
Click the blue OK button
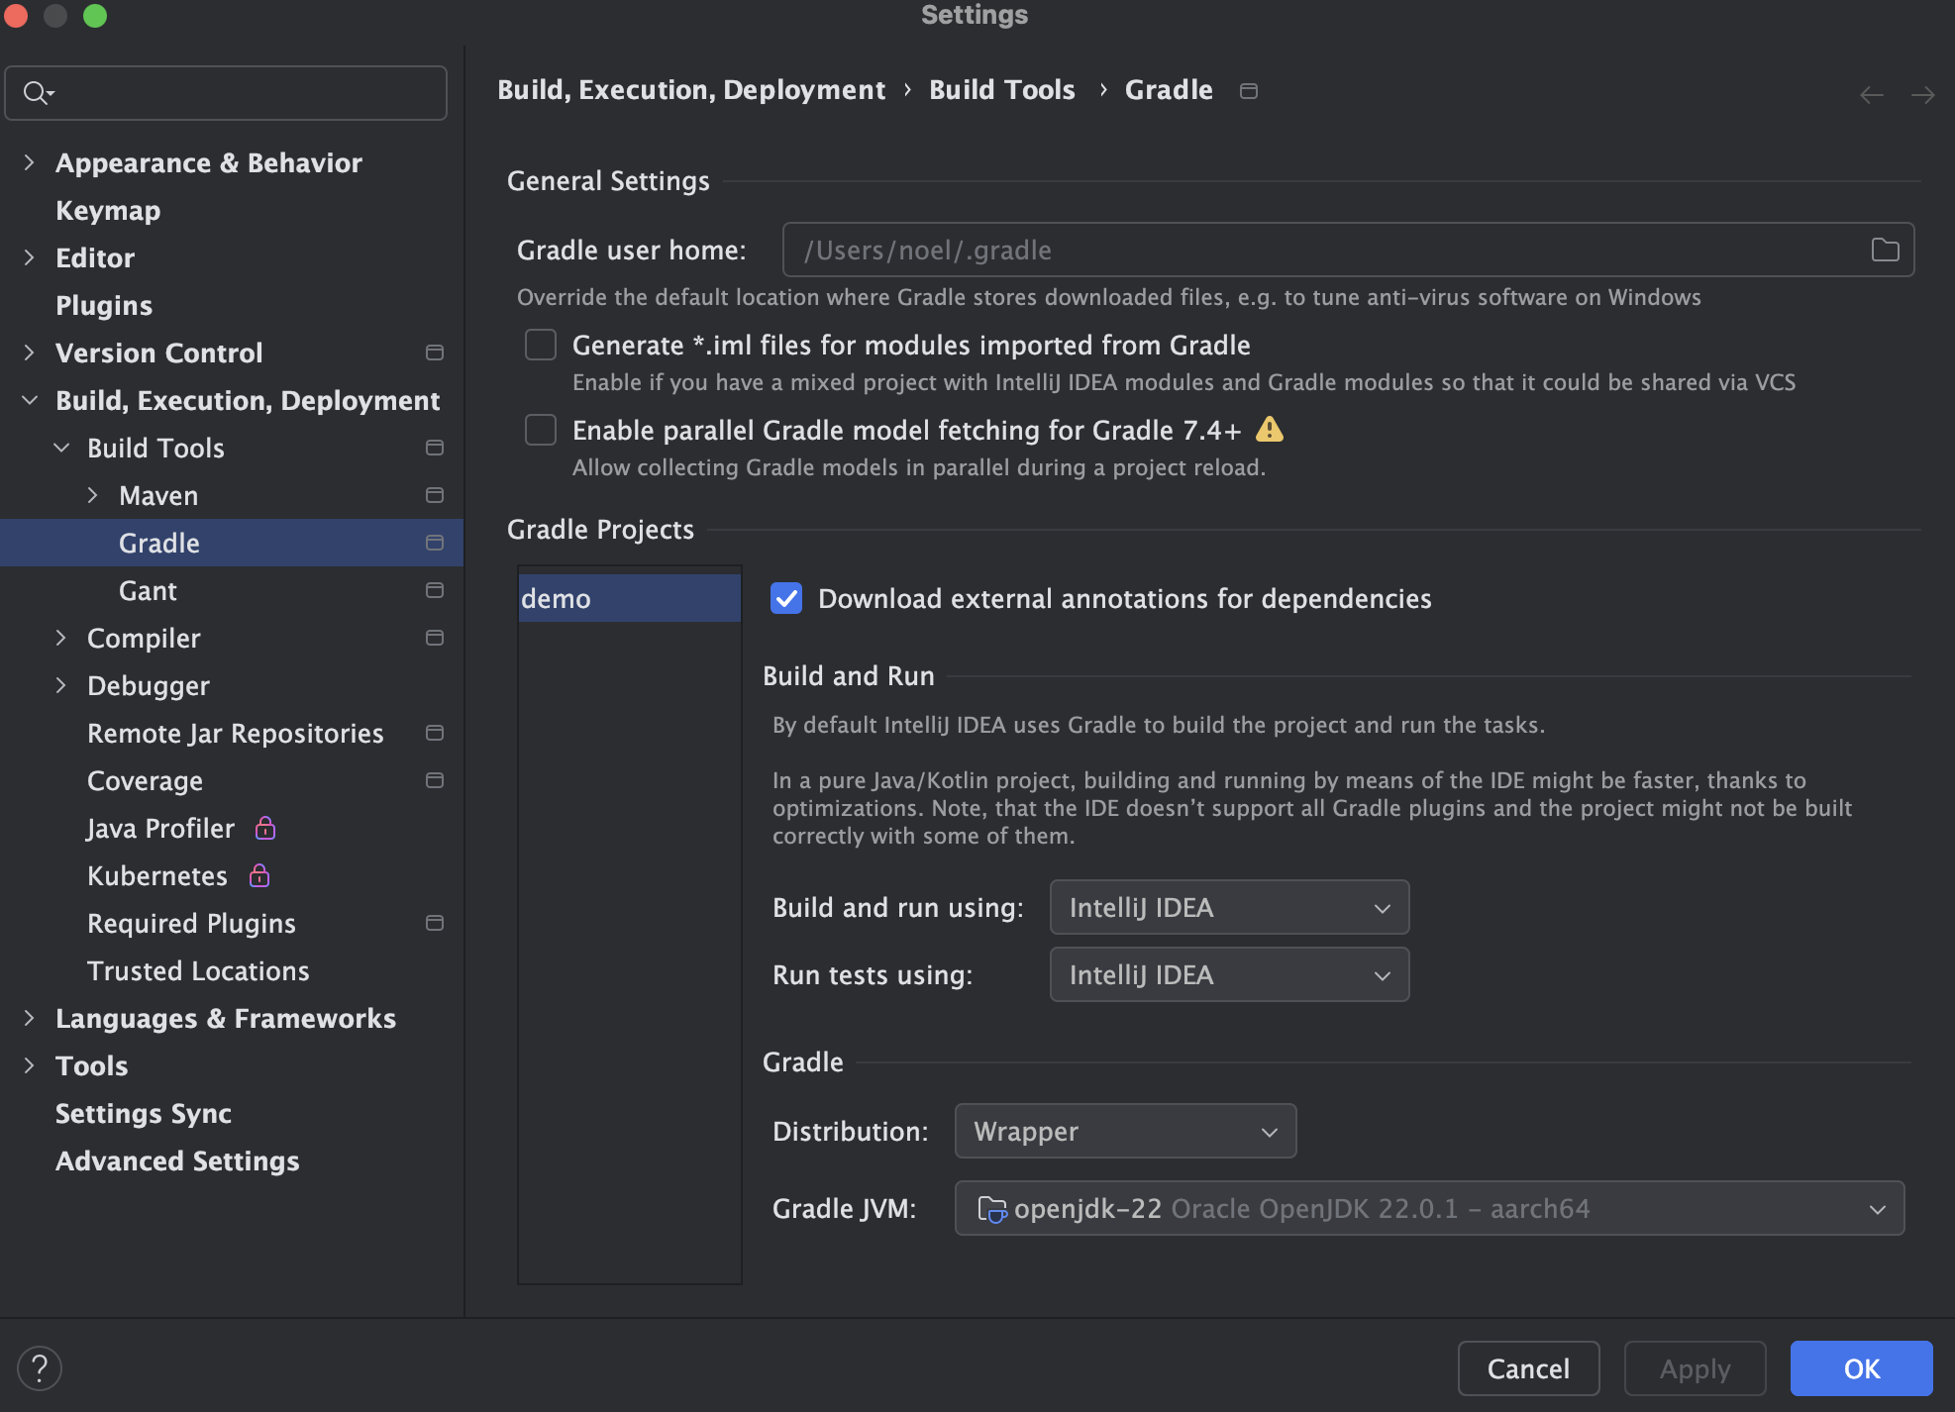[x=1861, y=1368]
